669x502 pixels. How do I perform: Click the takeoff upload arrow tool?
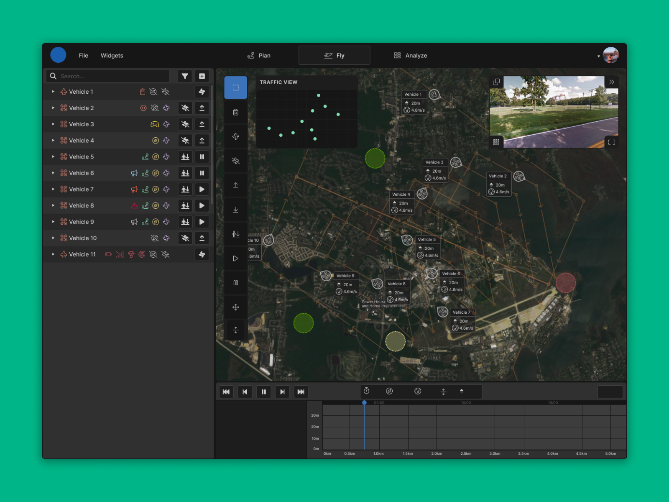[x=236, y=185]
